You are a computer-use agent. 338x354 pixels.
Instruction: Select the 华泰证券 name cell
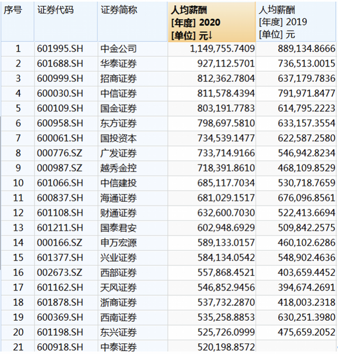coord(133,63)
